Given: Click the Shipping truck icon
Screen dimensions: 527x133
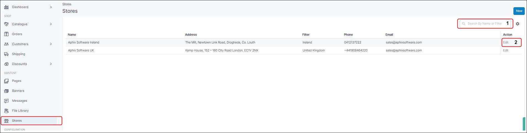Looking at the screenshot, I should click(6, 54).
